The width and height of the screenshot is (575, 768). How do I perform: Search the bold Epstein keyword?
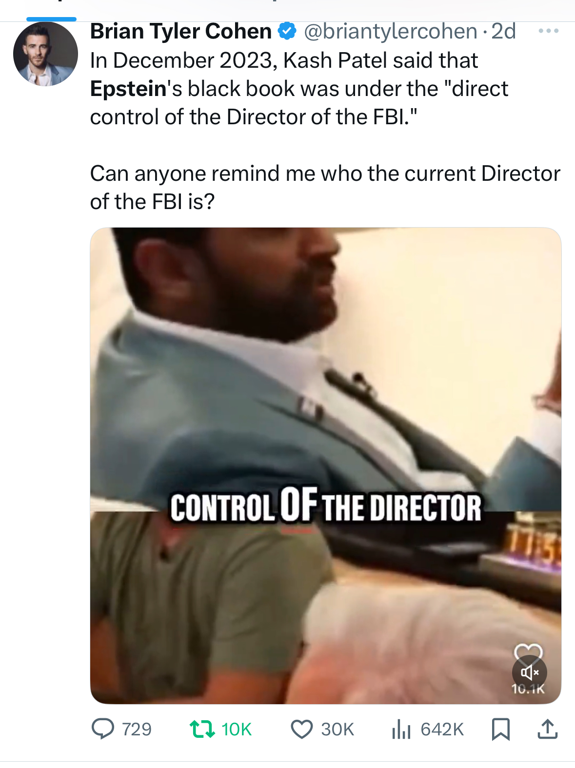click(129, 89)
